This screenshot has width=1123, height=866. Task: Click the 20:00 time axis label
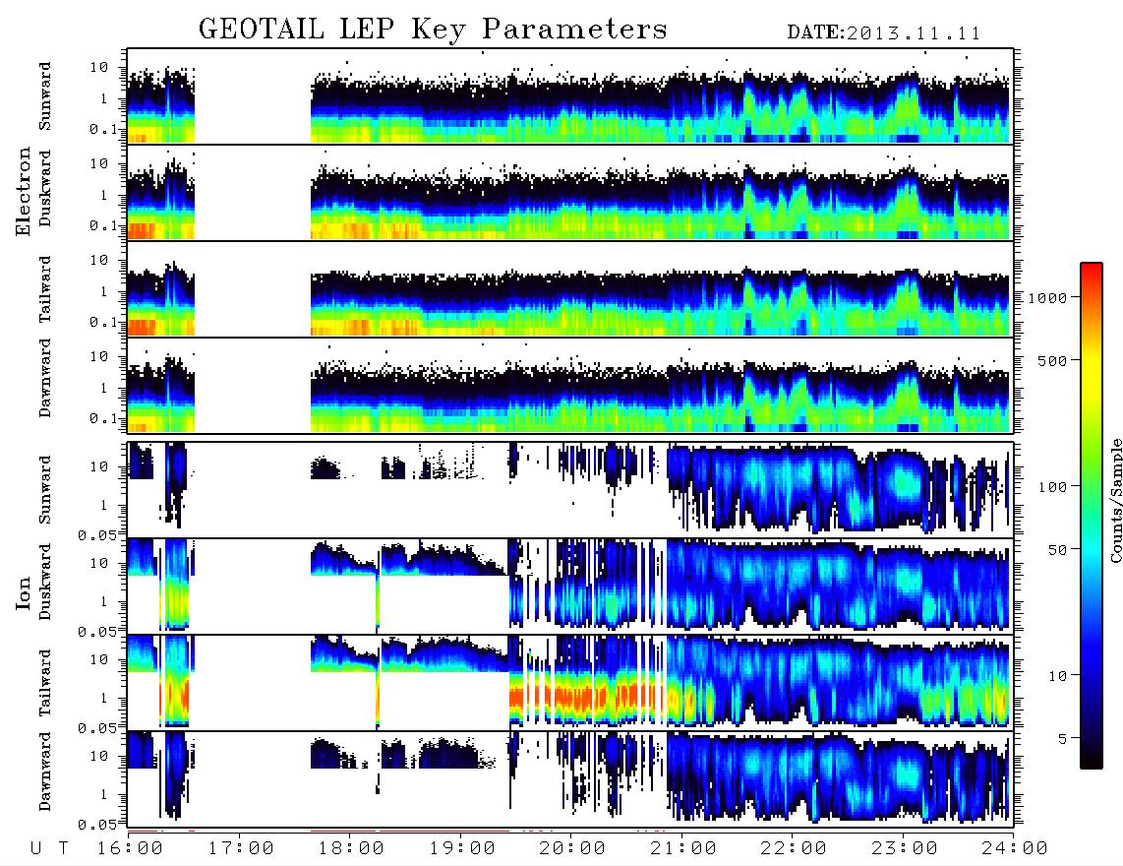572,849
